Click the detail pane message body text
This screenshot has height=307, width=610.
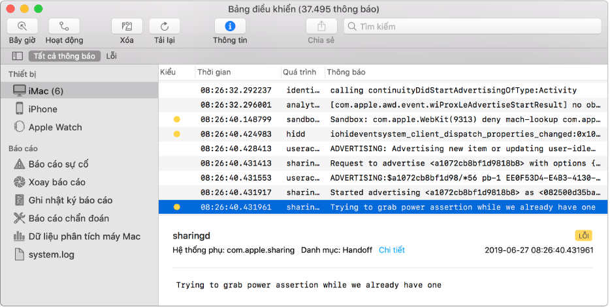(x=308, y=285)
